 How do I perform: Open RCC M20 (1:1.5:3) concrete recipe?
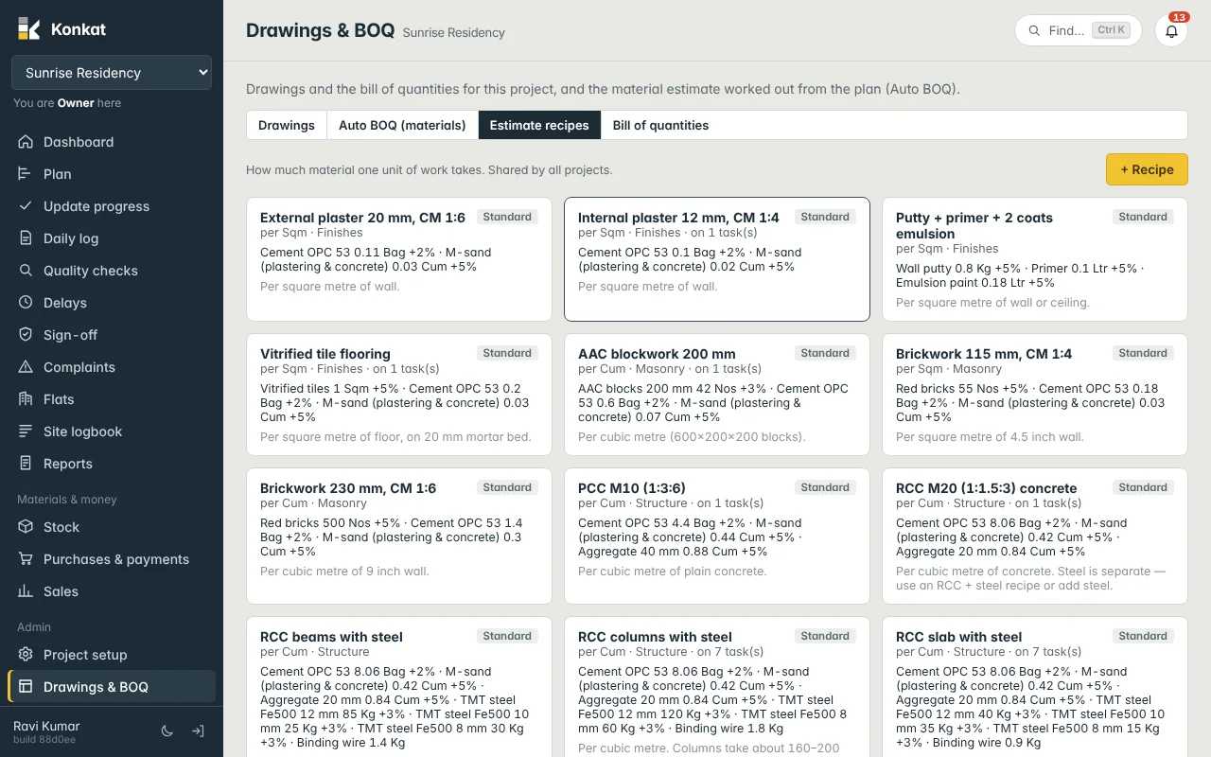point(1035,536)
